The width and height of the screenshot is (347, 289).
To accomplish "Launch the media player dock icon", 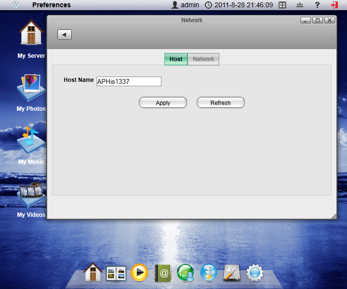I will [139, 273].
